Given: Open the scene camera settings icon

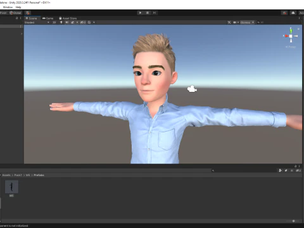Looking at the screenshot, I should tap(234, 22).
